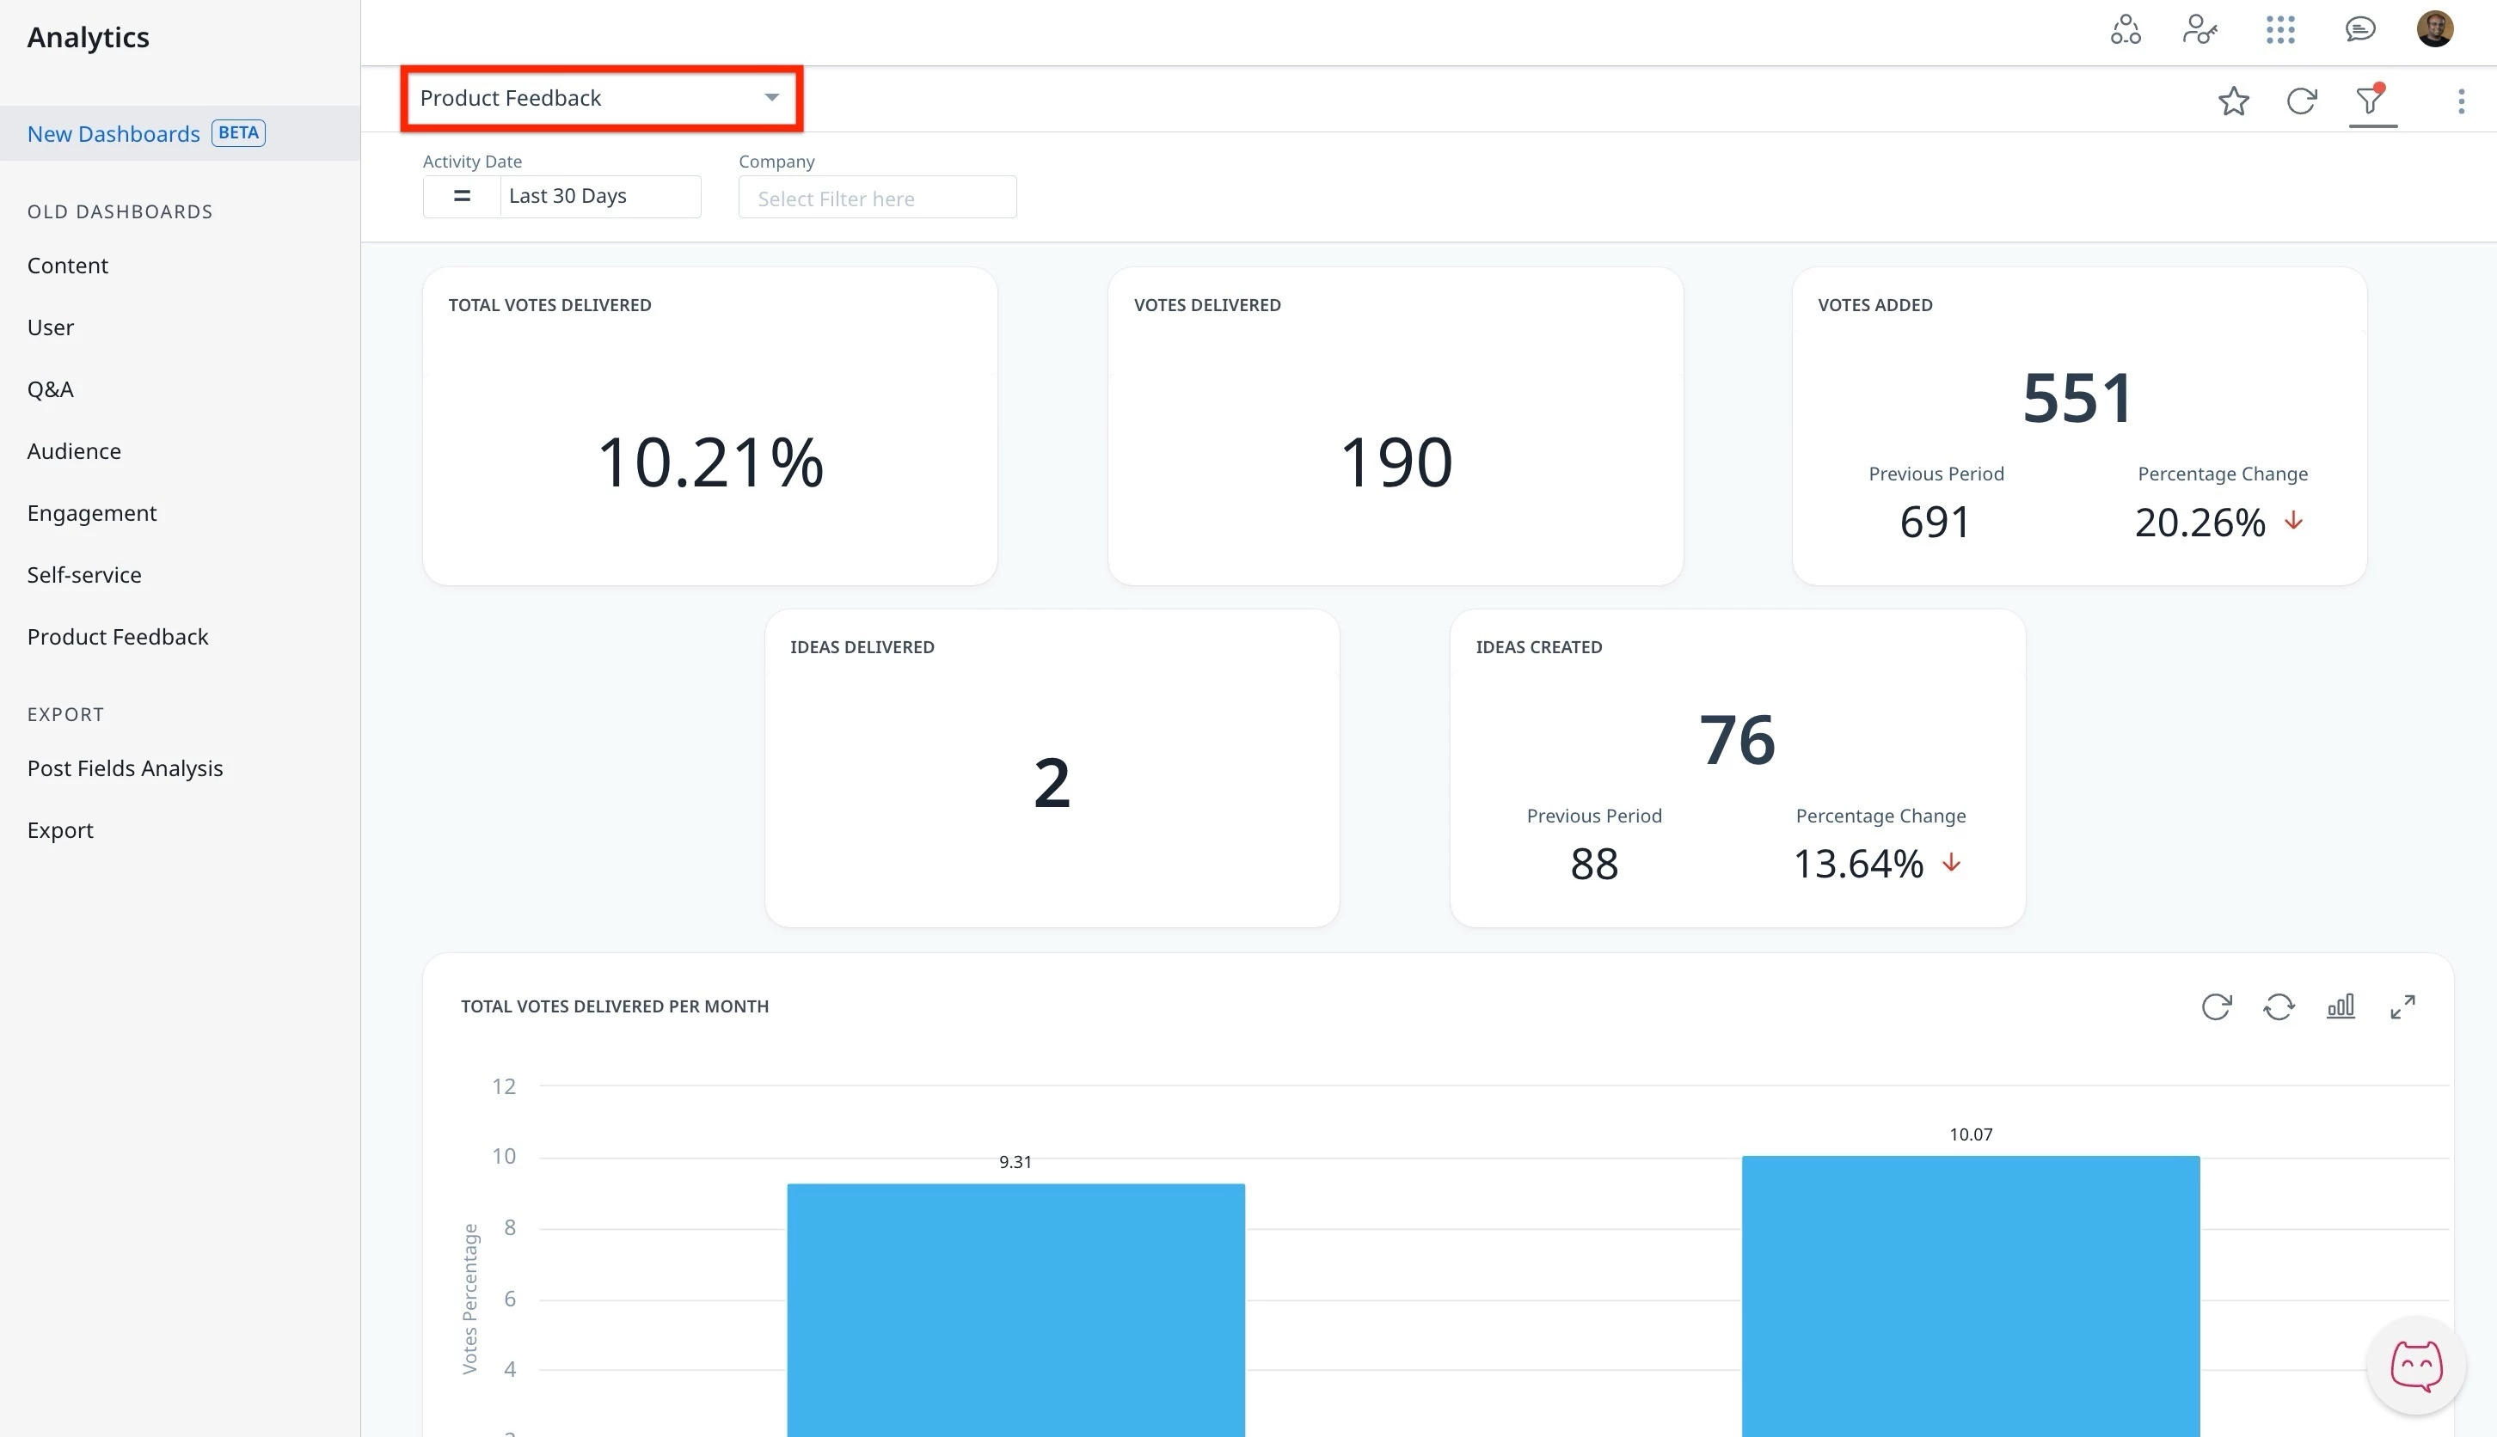Open the connected nodes community icon
Screen dimensions: 2497x1437
(x=2125, y=29)
